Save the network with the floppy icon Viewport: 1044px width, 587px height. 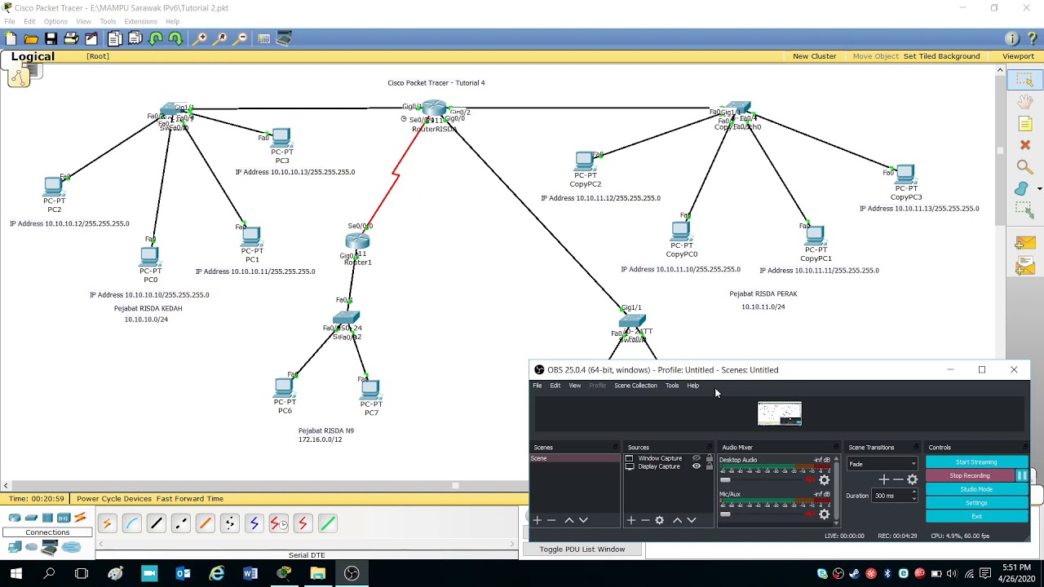click(51, 38)
